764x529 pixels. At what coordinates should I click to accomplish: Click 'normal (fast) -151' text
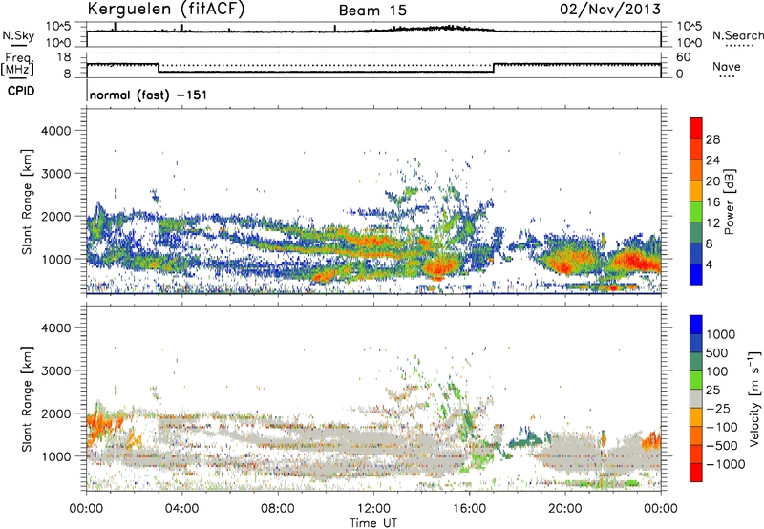click(148, 95)
